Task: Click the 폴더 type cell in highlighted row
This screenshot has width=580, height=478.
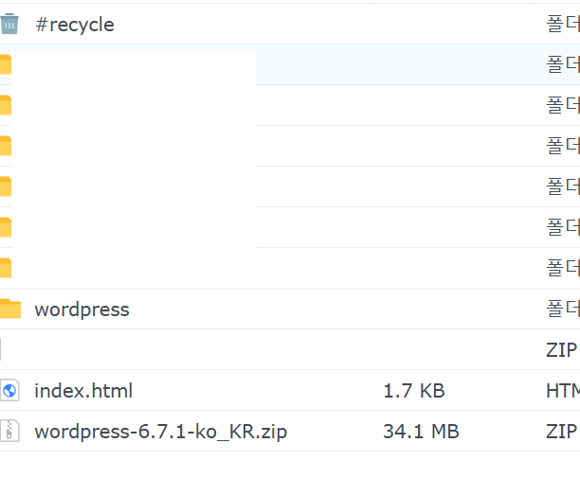Action: tap(563, 64)
